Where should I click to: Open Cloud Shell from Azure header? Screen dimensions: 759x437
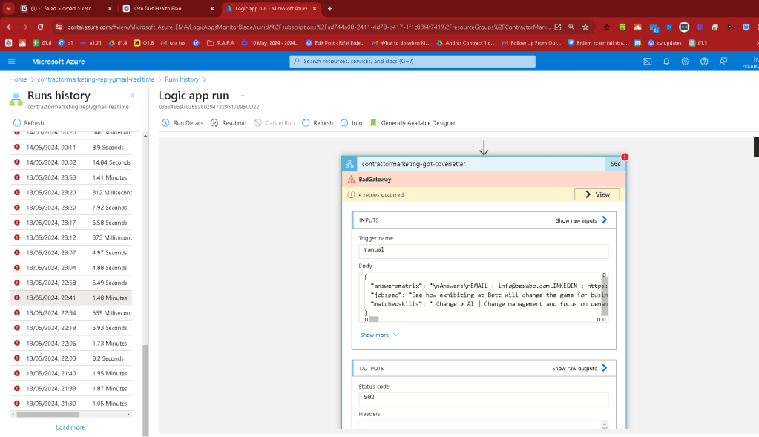click(647, 62)
